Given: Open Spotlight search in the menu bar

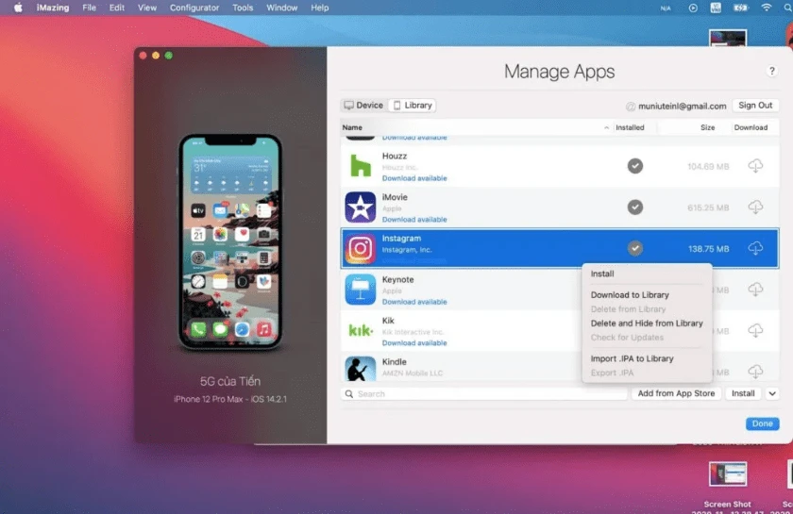Looking at the screenshot, I should click(788, 8).
